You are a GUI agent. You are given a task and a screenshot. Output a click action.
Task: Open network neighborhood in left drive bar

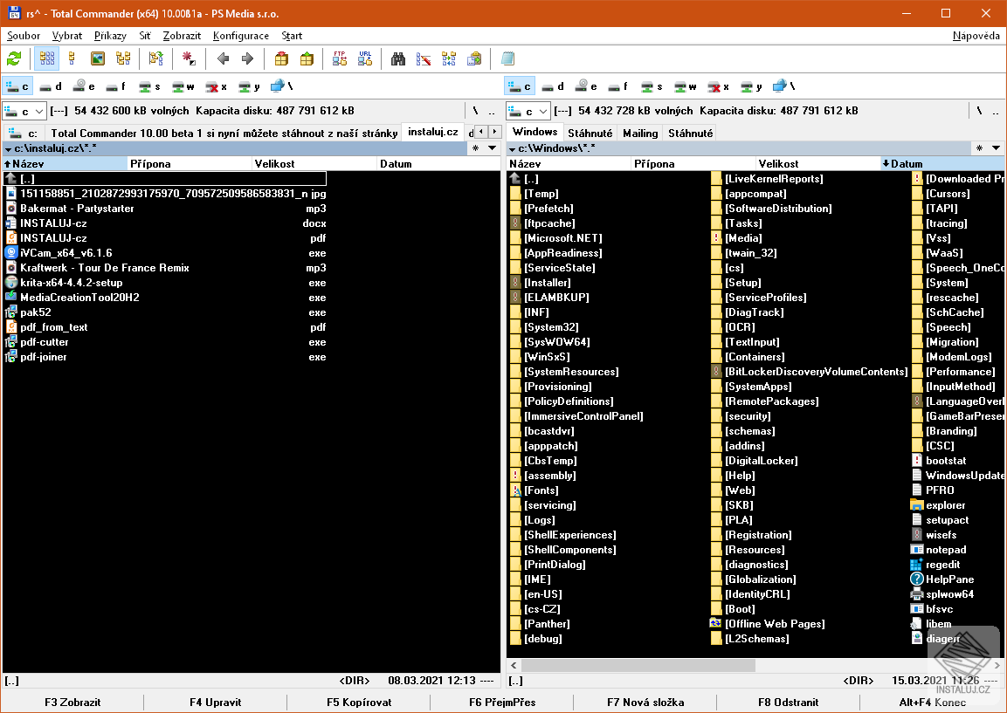(x=282, y=86)
